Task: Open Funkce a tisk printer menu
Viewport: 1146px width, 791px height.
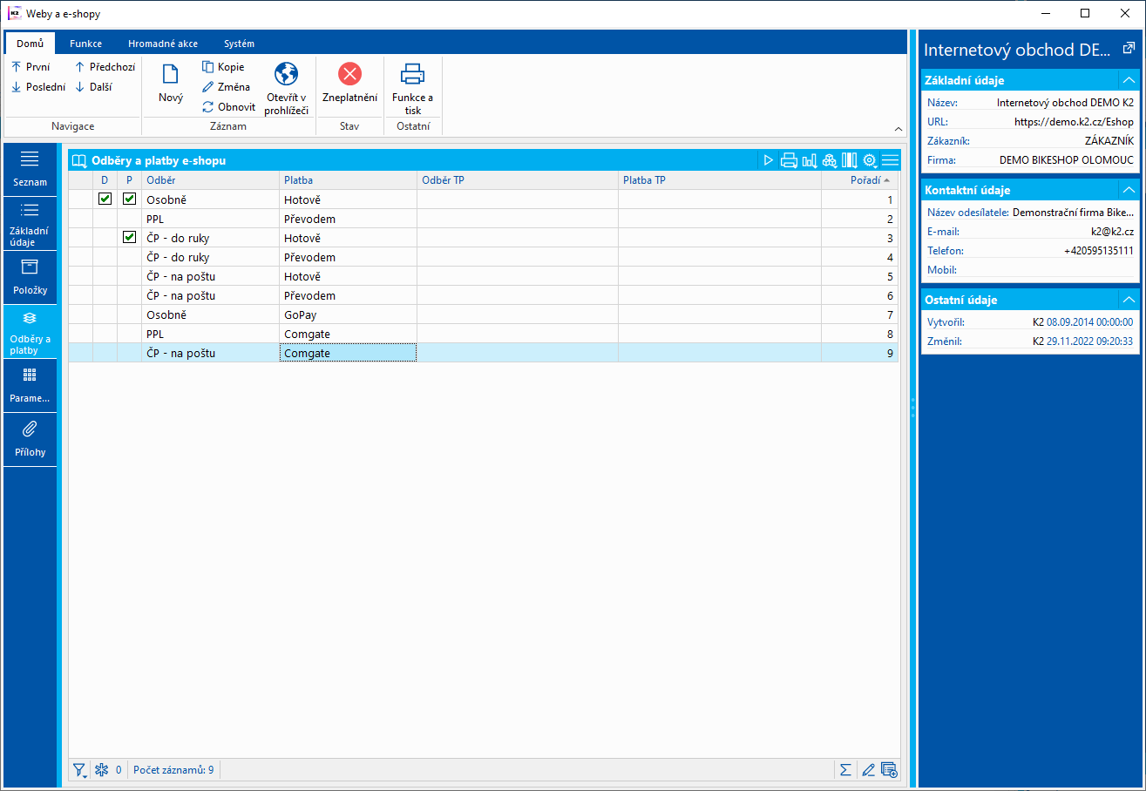Action: pos(413,88)
